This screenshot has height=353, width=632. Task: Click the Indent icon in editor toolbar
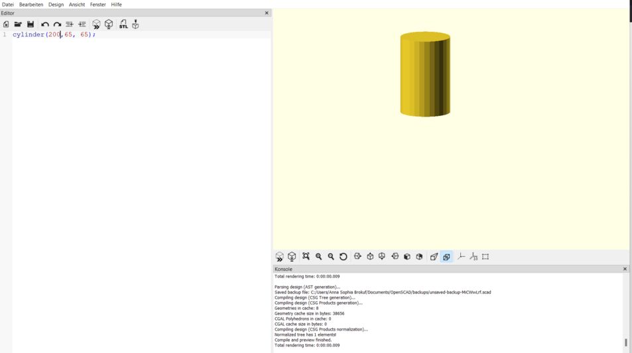coord(82,25)
